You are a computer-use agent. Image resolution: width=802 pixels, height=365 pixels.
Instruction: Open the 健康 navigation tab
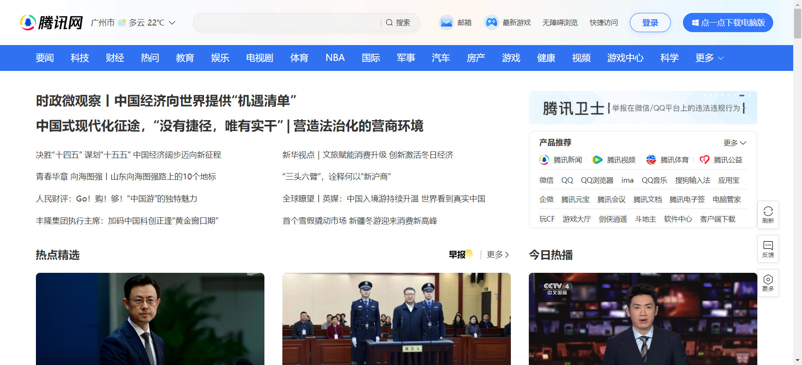tap(546, 58)
